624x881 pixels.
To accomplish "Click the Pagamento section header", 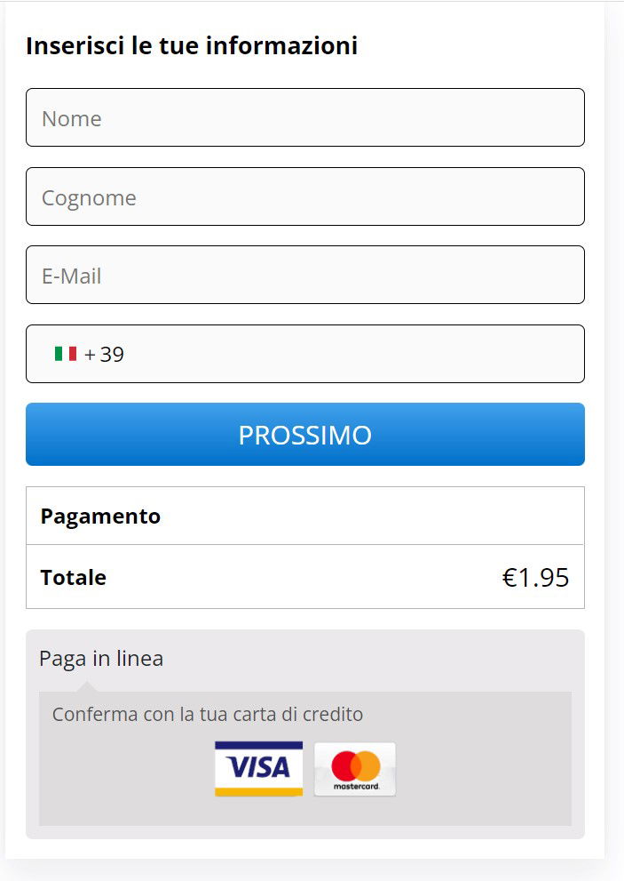I will [100, 517].
